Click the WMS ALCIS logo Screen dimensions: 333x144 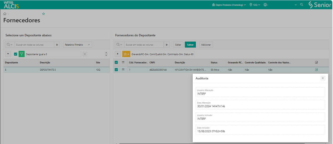coord(11,5)
